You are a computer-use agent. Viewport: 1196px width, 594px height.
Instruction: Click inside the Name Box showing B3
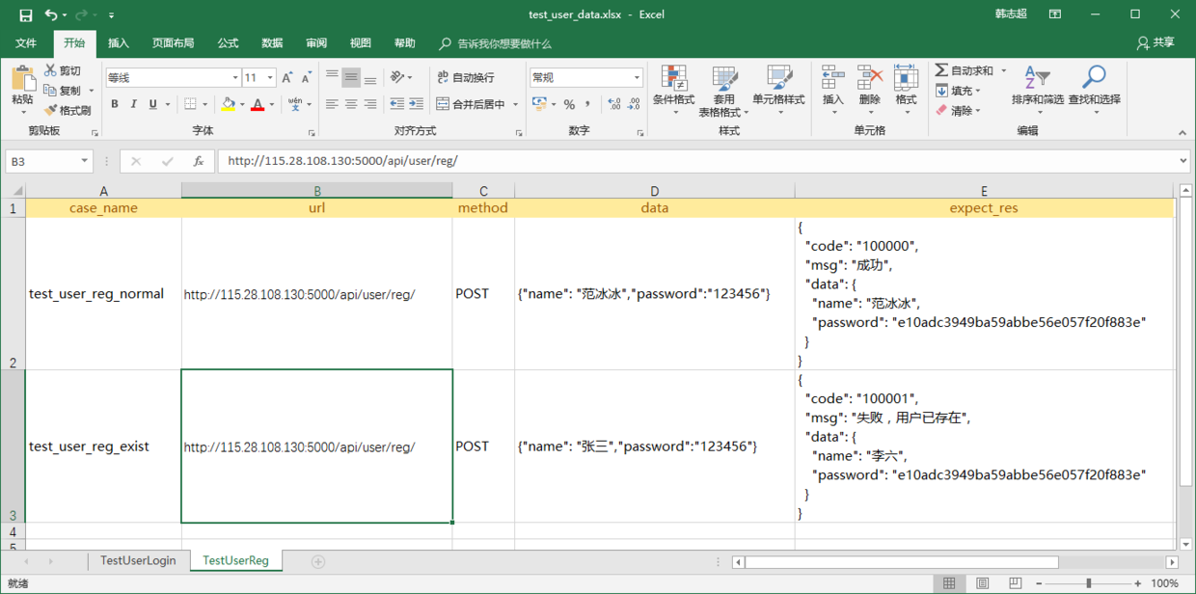pos(43,160)
